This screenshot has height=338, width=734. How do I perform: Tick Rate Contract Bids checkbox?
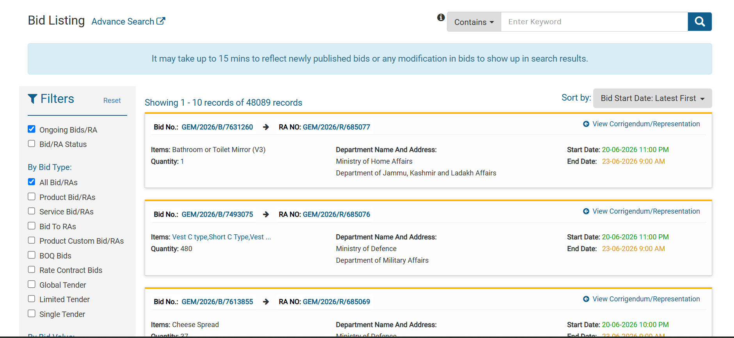point(32,269)
